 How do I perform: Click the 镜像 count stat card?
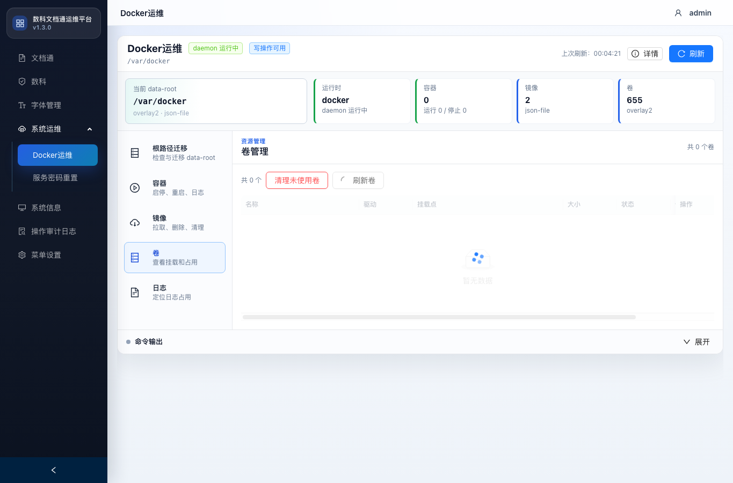pos(565,101)
